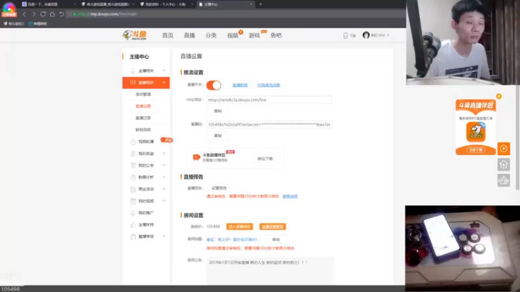Switch to the 个人中心 browser tab
Image resolution: width=520 pixels, height=292 pixels.
click(x=167, y=5)
